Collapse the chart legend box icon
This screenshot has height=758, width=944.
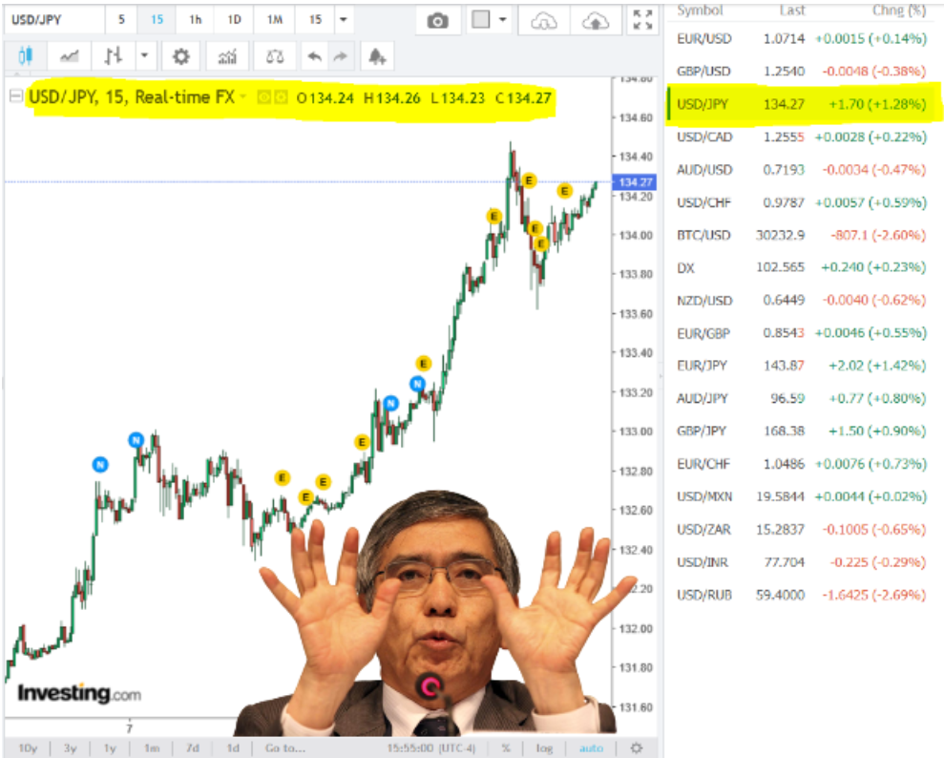16,95
